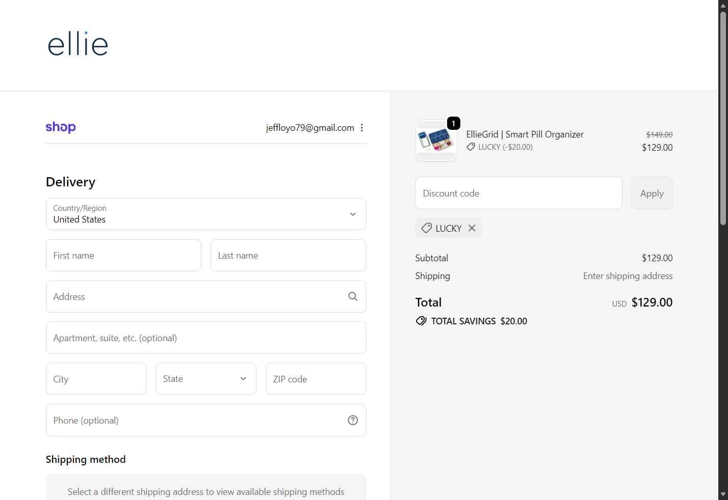Screen dimensions: 728x500
Task: Open account options three-dot menu
Action: point(362,128)
